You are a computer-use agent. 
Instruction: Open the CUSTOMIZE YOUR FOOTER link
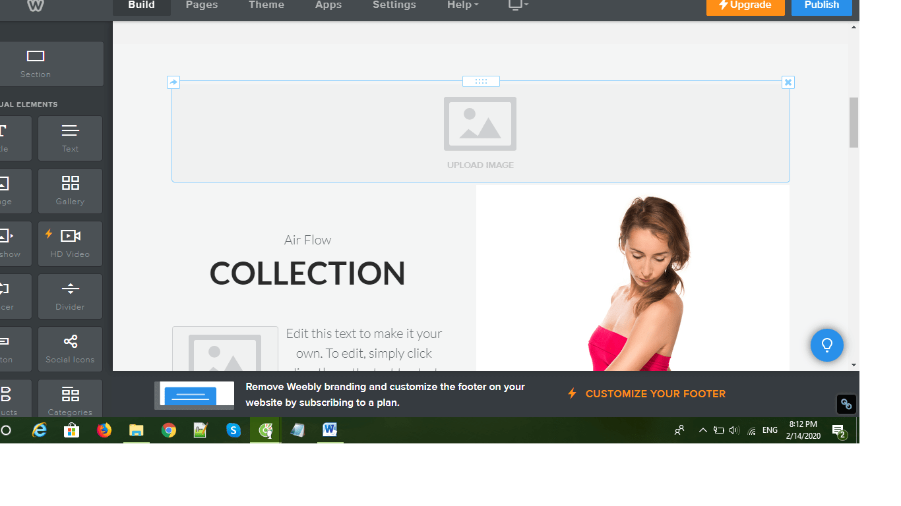click(x=655, y=393)
